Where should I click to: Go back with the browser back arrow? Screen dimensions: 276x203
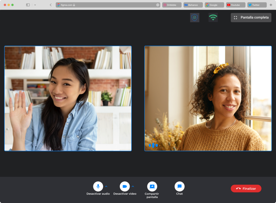click(51, 5)
